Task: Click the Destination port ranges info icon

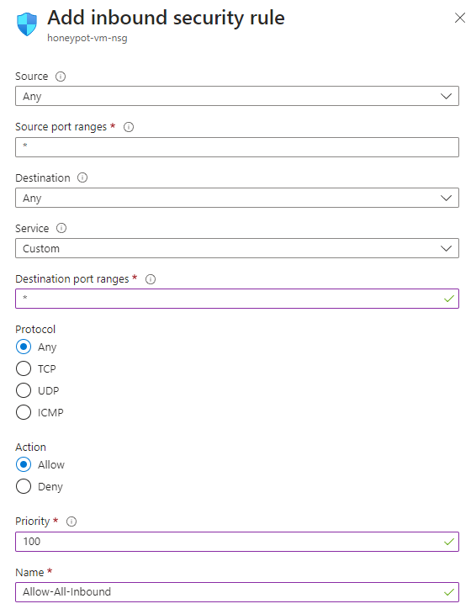Action: (151, 279)
